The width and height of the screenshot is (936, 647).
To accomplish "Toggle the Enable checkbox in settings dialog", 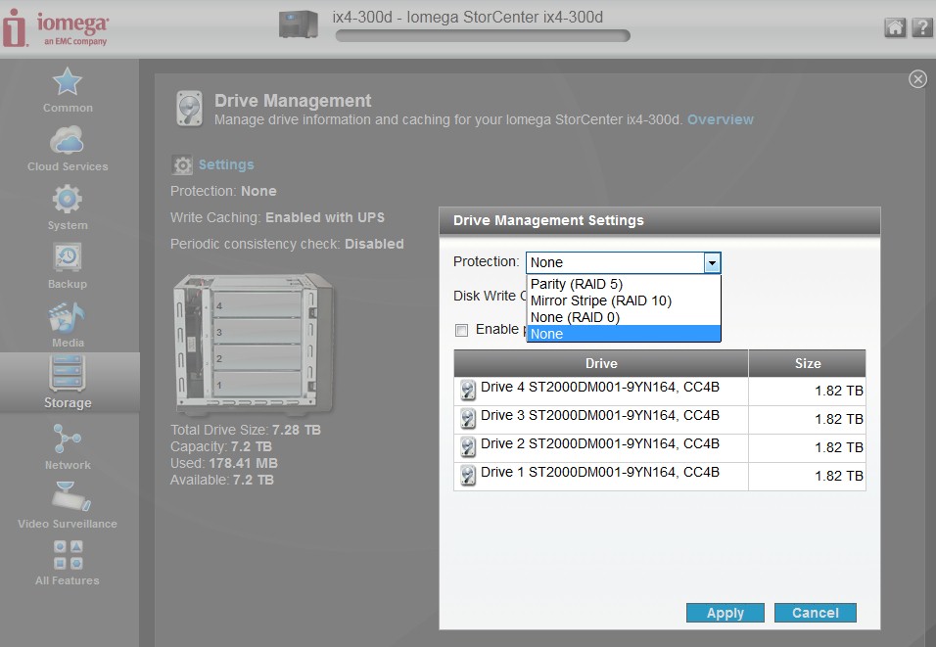I will coord(461,330).
